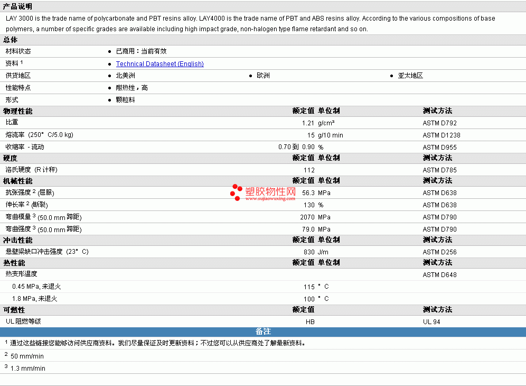Select the deflection temperature value 115
The image size is (526, 386).
(309, 287)
